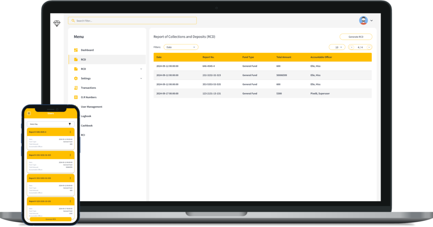The height and width of the screenshot is (227, 433).
Task: Open Cashbook from the sidebar menu
Action: tap(87, 126)
